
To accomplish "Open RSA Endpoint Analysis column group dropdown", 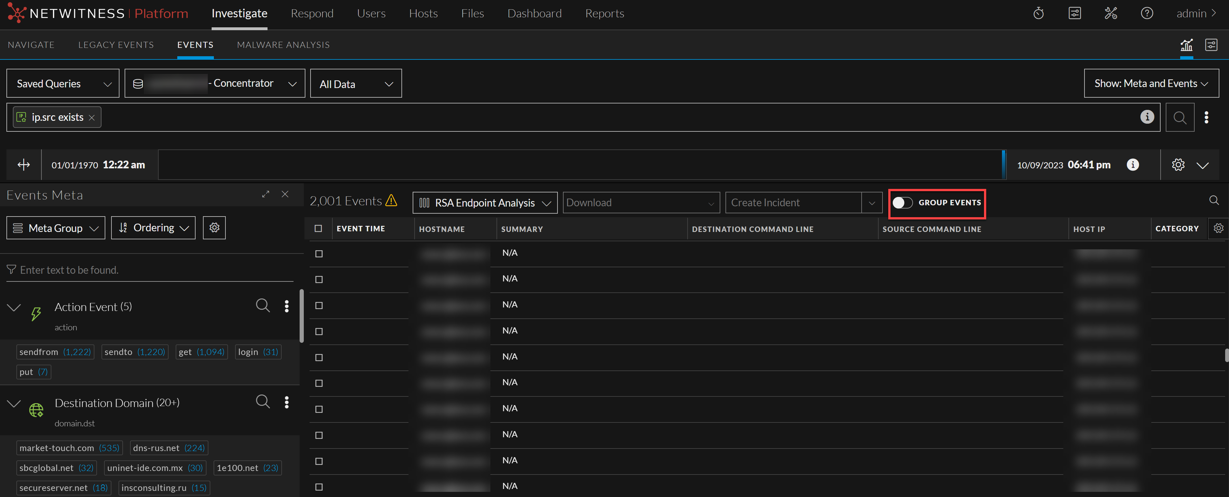I will pos(485,203).
